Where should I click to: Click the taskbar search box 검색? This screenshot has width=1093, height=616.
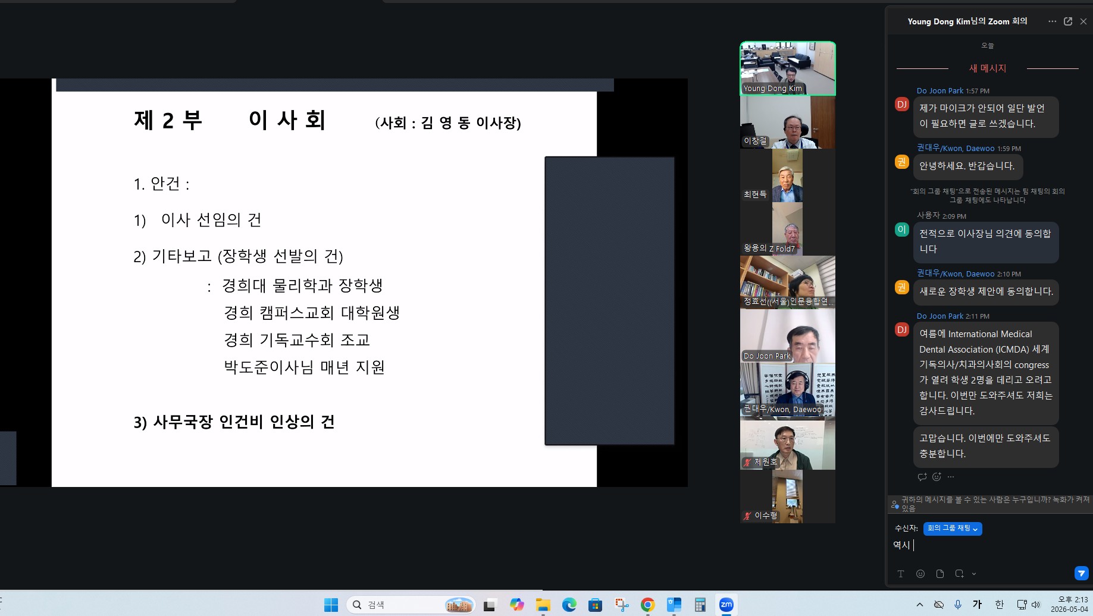[411, 605]
